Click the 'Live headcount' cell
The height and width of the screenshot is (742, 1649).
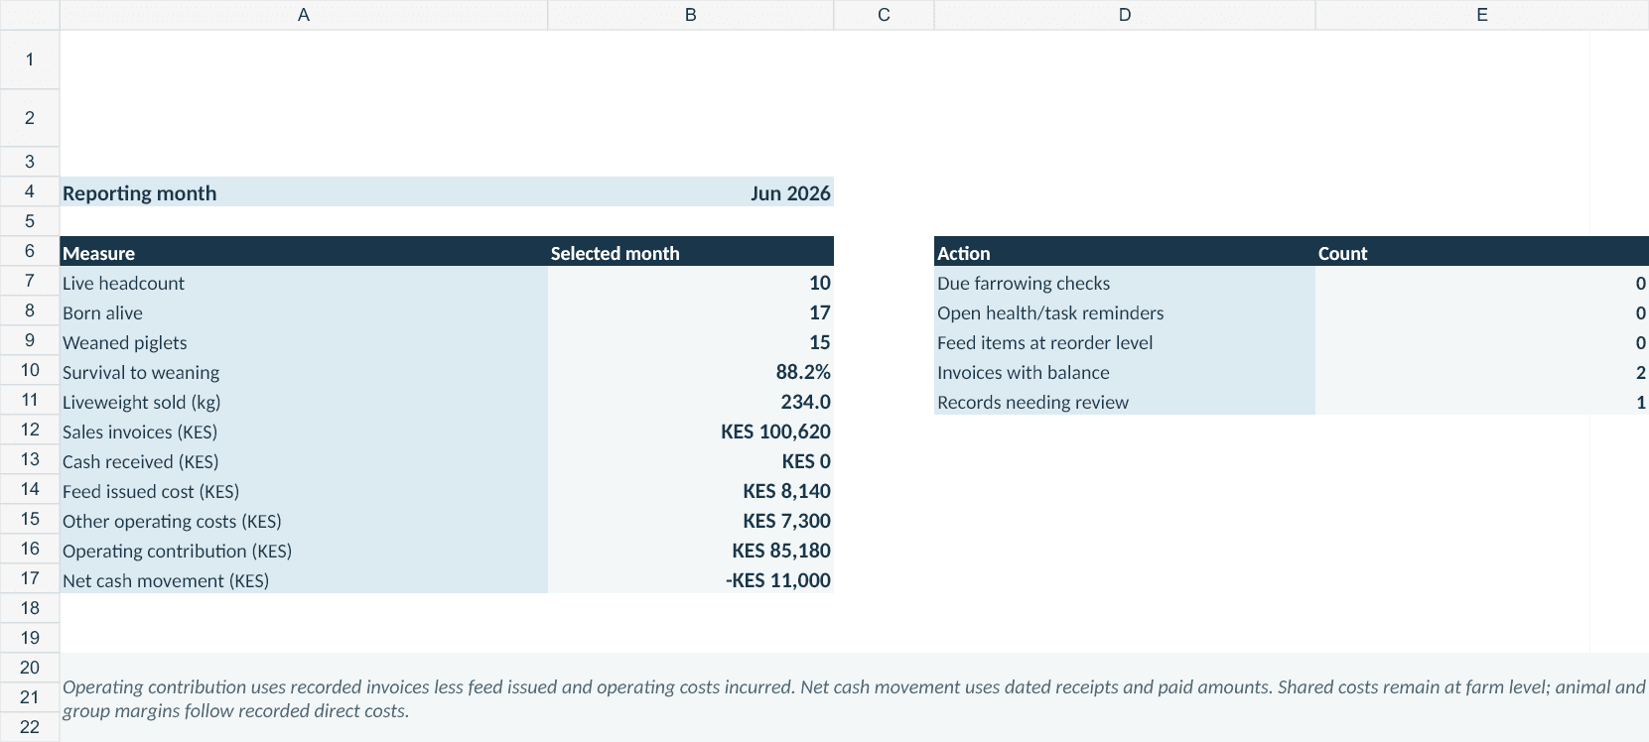click(304, 281)
